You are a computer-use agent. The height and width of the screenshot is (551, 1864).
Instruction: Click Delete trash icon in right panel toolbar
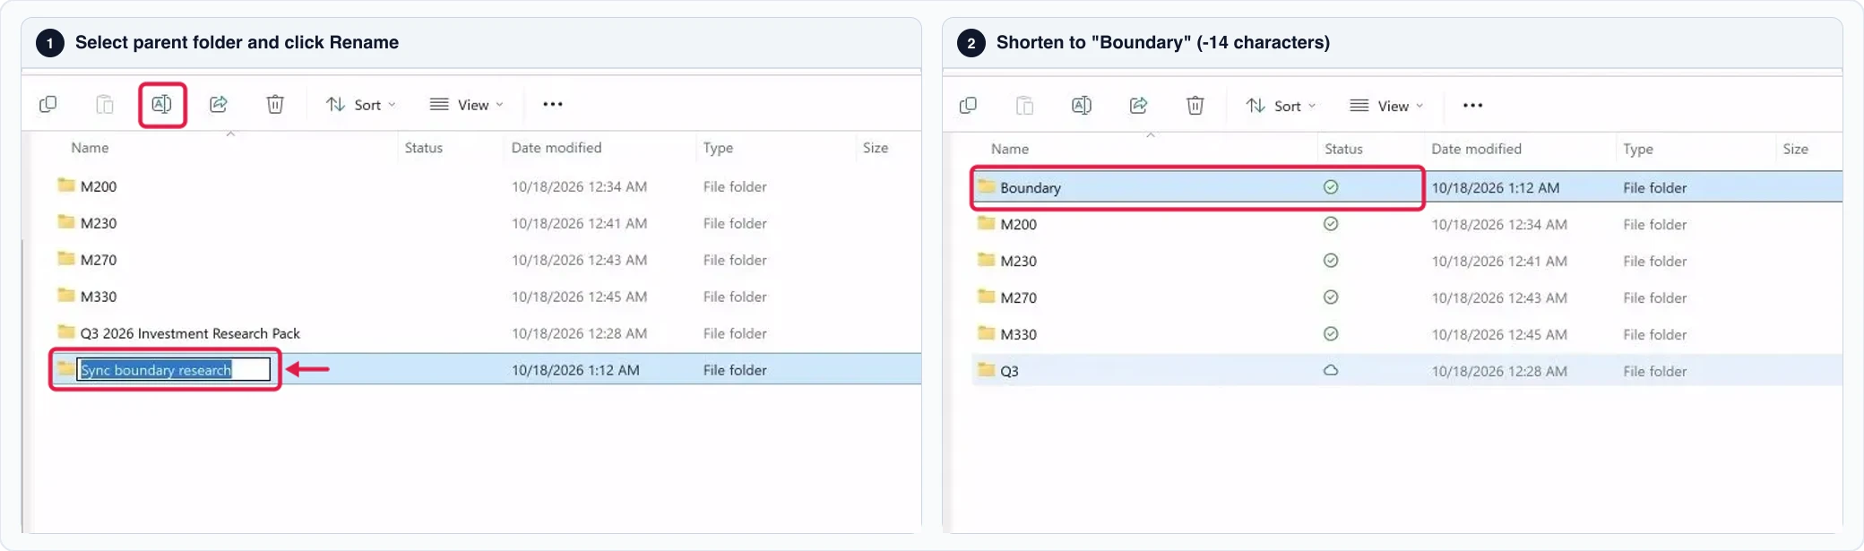(1195, 106)
